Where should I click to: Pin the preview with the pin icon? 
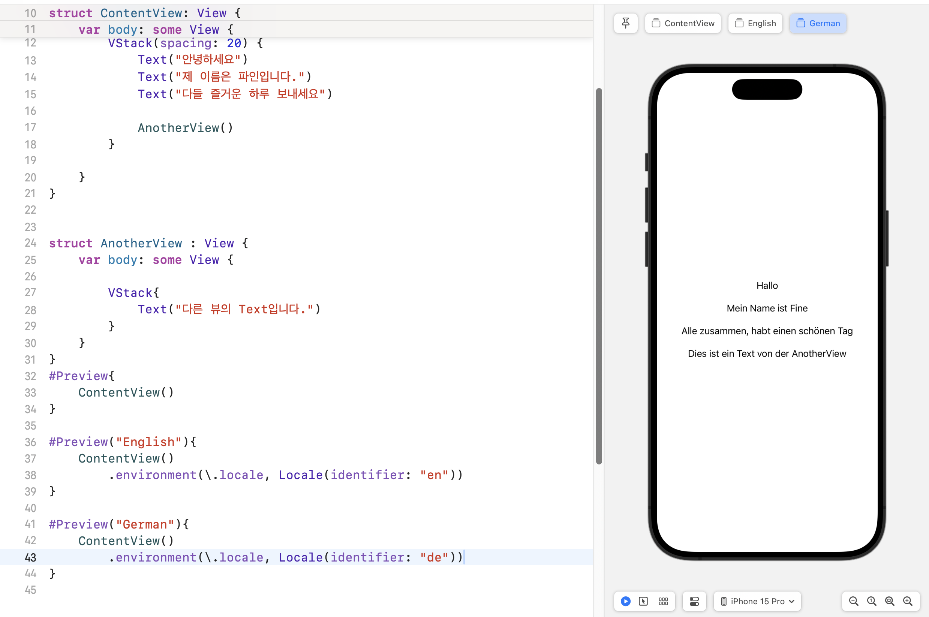pyautogui.click(x=626, y=23)
